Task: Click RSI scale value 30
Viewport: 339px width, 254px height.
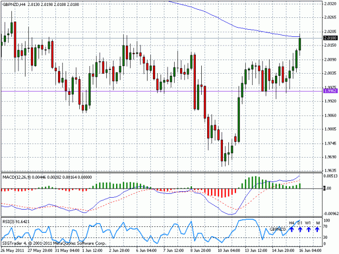Action: point(326,237)
